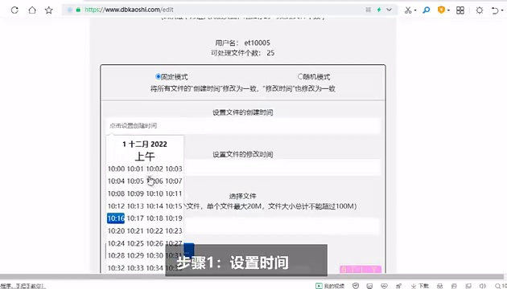Pick 10:21 in the time picker

pyautogui.click(x=135, y=231)
